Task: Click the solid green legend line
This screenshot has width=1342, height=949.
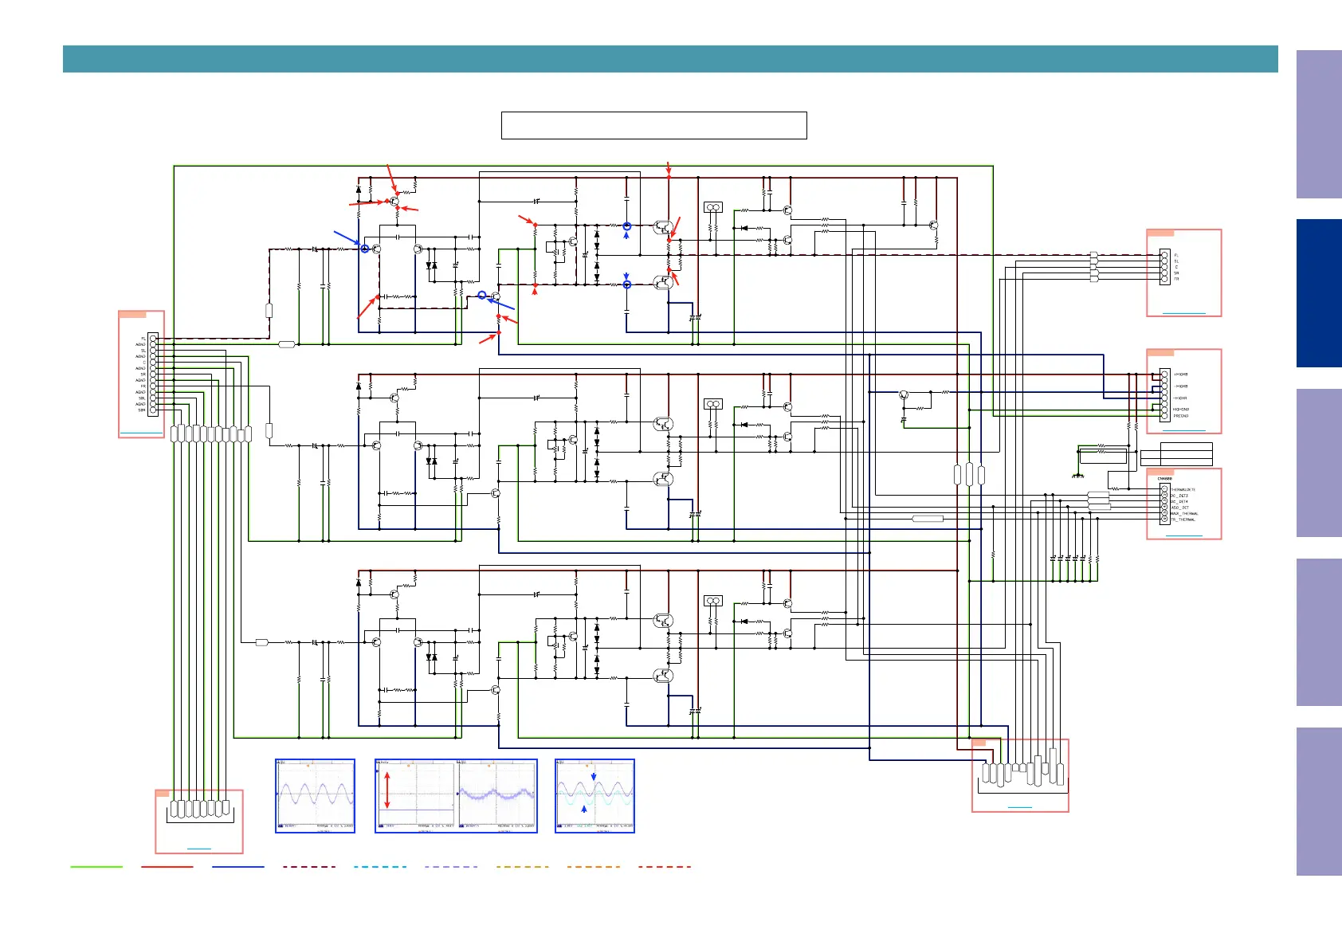Action: 96,867
